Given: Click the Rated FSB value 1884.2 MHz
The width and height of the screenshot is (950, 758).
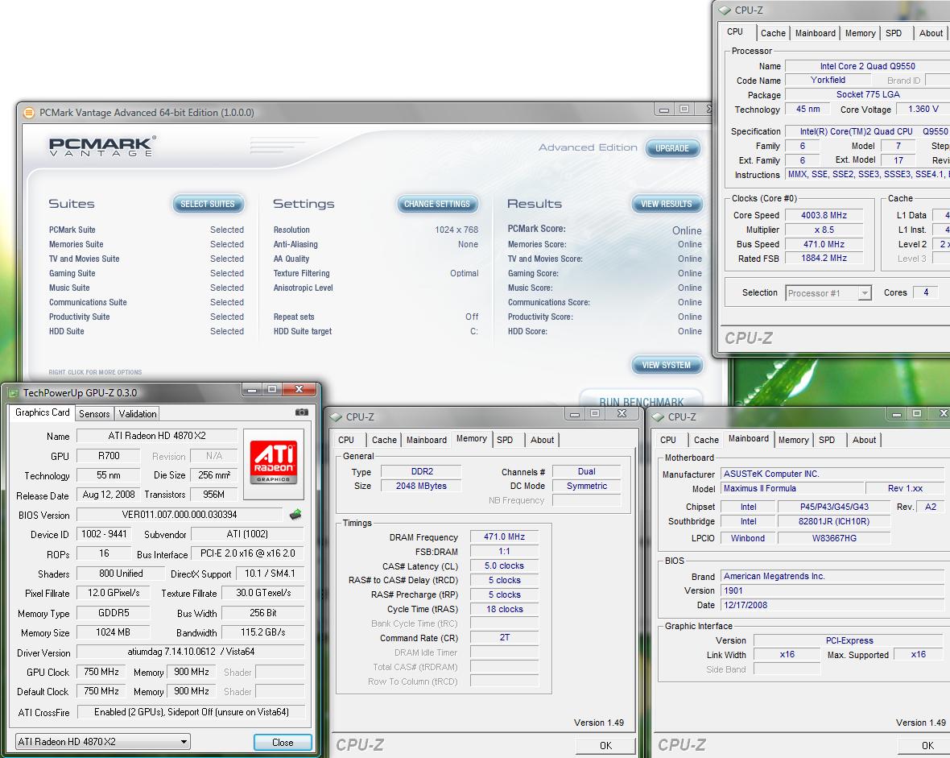Looking at the screenshot, I should click(x=824, y=259).
